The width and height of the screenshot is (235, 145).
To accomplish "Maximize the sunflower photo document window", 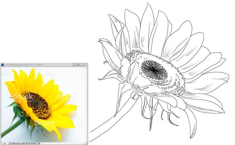I will click(78, 65).
